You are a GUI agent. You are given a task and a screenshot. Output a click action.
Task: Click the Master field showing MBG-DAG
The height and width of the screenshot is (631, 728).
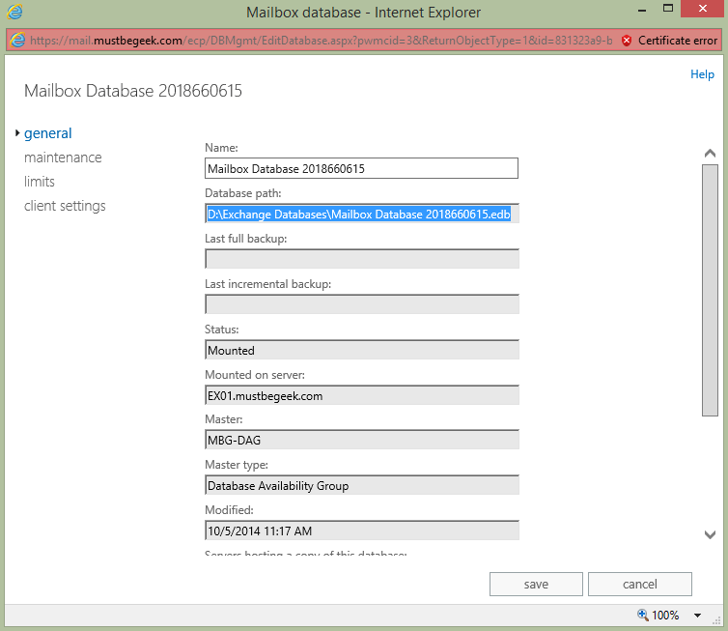tap(361, 440)
